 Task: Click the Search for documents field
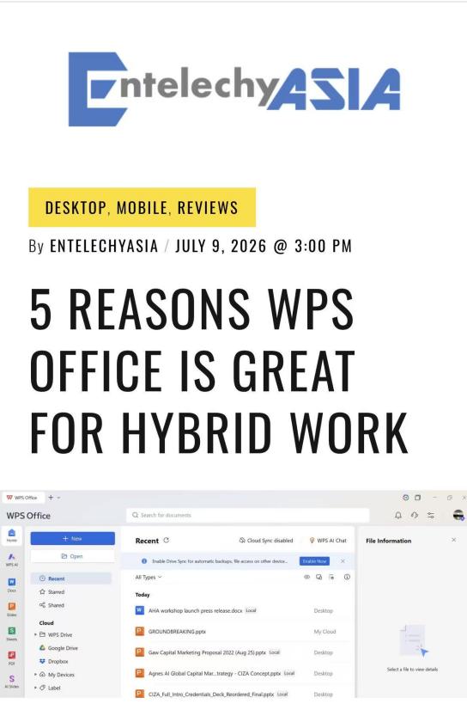tap(247, 515)
